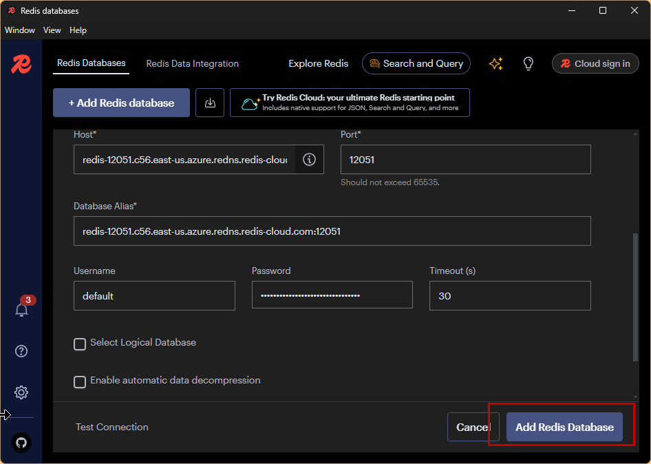Open the Help menu

click(78, 30)
